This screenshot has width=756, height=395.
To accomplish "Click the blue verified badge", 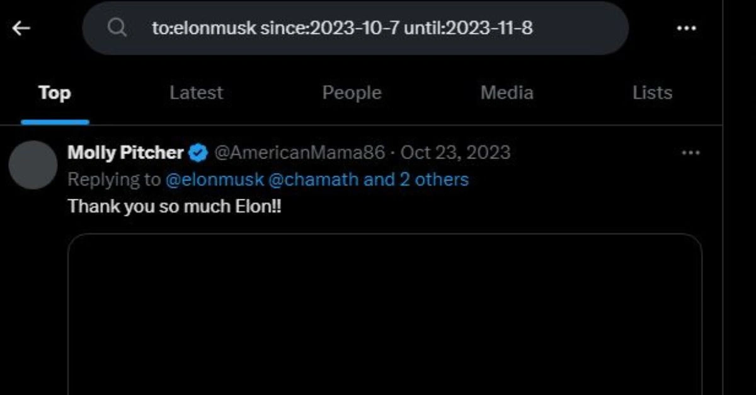I will tap(199, 153).
